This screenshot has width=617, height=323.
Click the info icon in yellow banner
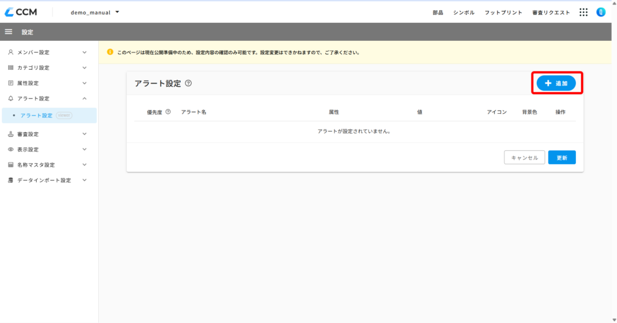110,52
